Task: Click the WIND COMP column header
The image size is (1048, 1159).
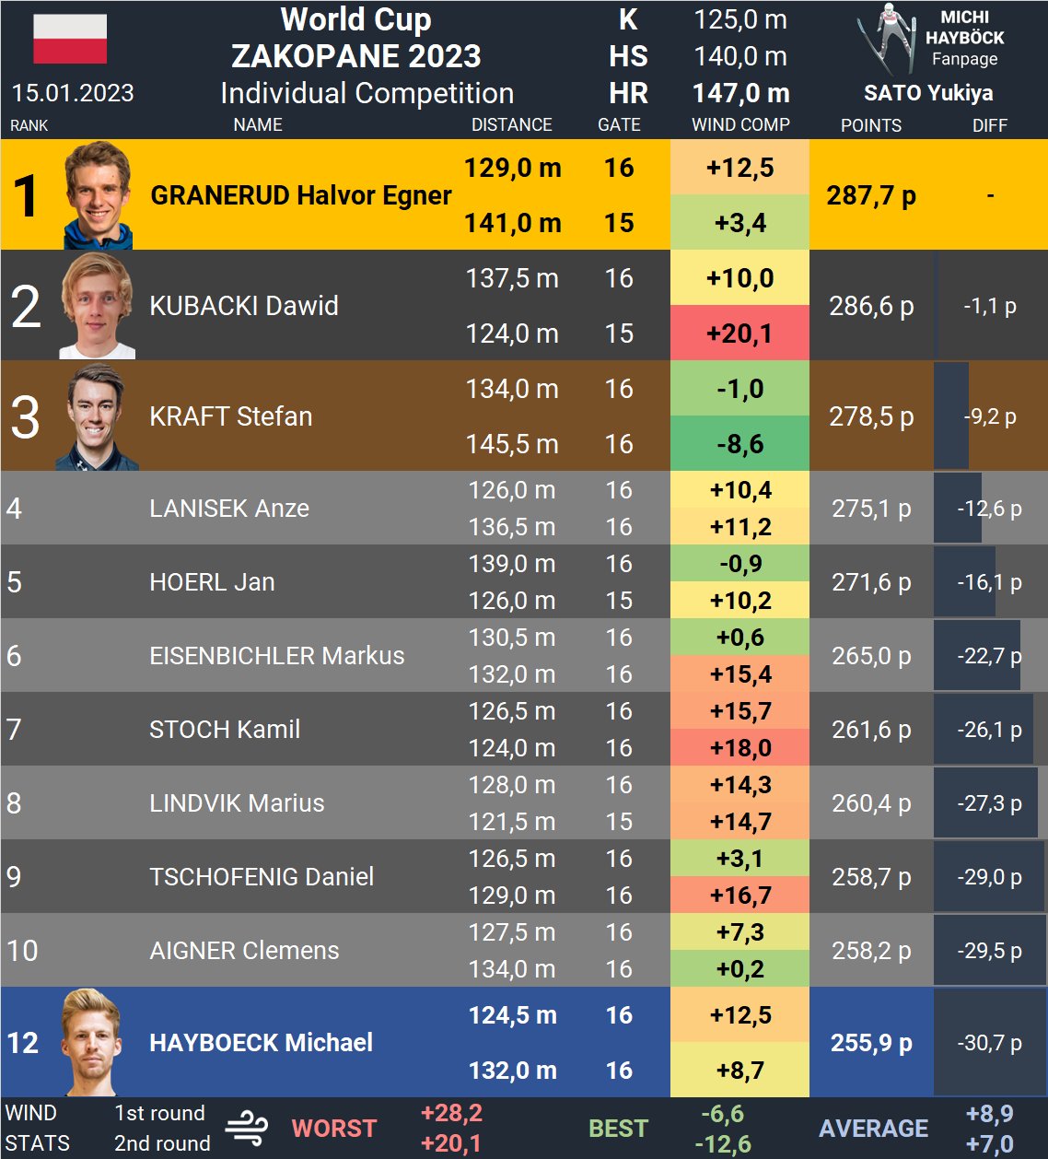Action: (x=740, y=124)
